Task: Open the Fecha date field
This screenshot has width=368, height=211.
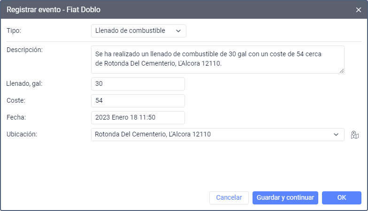Action: [x=138, y=118]
